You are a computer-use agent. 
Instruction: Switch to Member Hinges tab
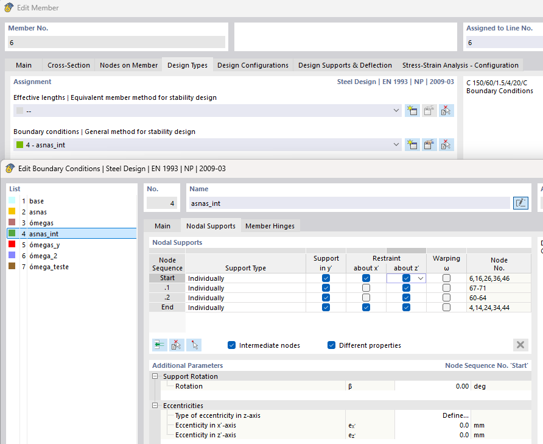click(270, 226)
